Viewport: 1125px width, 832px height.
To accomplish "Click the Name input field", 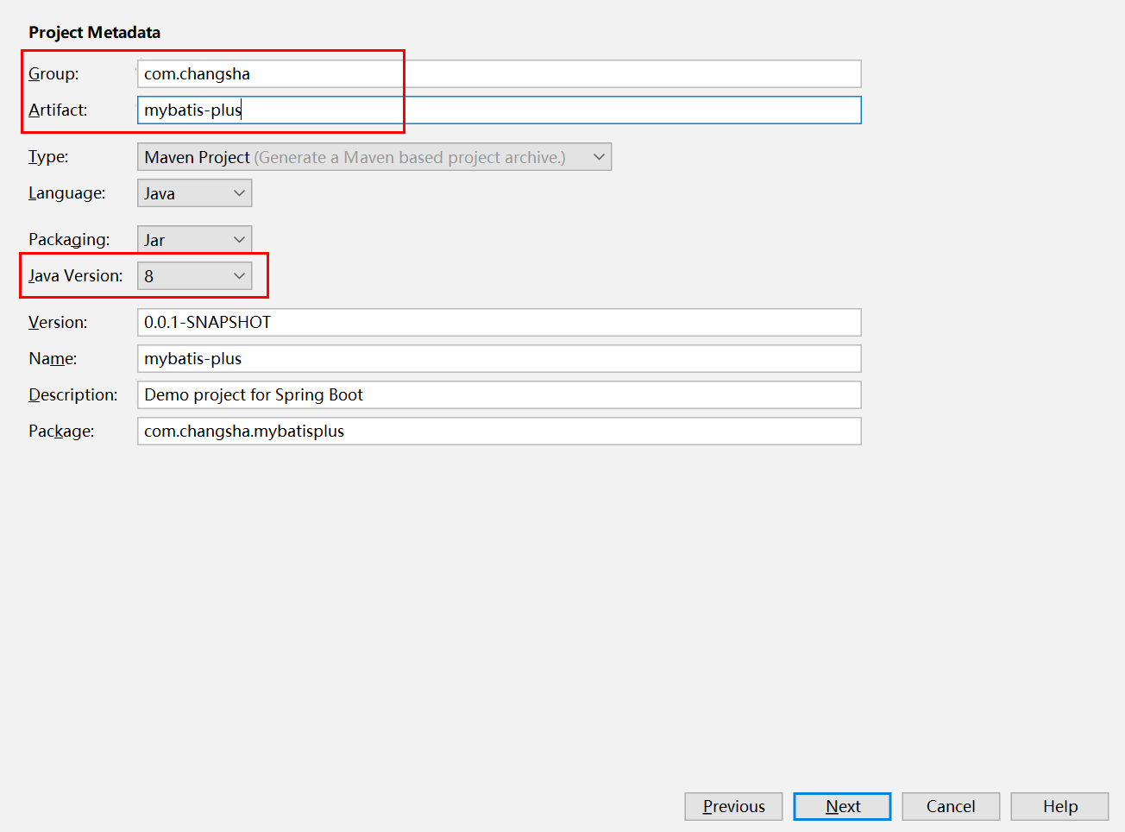I will [499, 358].
